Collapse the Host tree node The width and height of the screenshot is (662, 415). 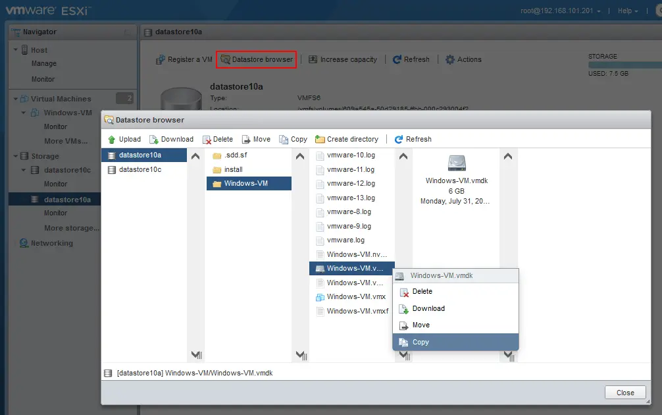tap(16, 50)
